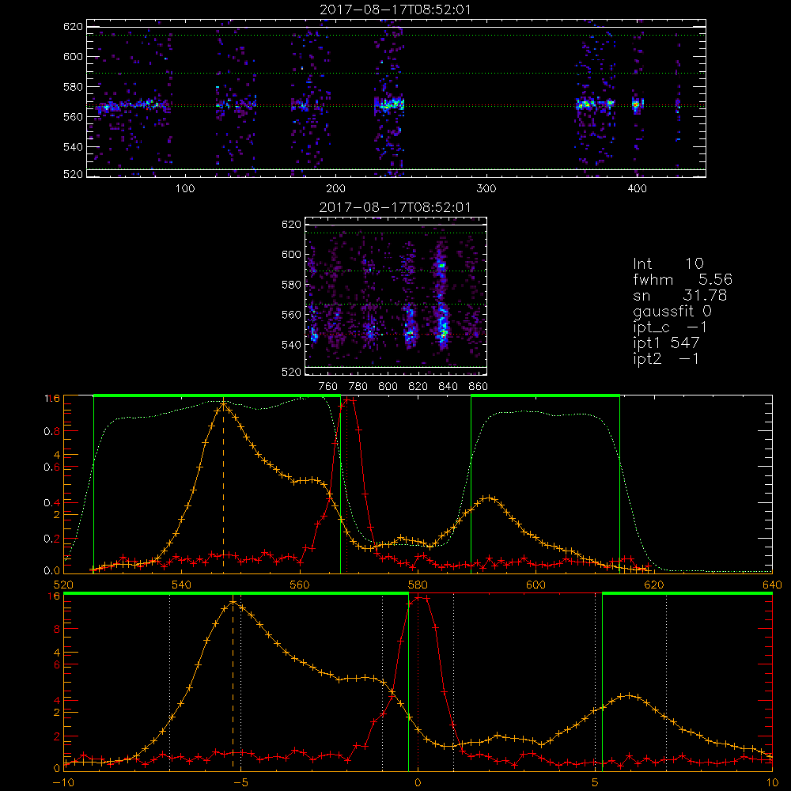791x791 pixels.
Task: Click x-axis label 540 of the profile plot
Action: [x=182, y=585]
